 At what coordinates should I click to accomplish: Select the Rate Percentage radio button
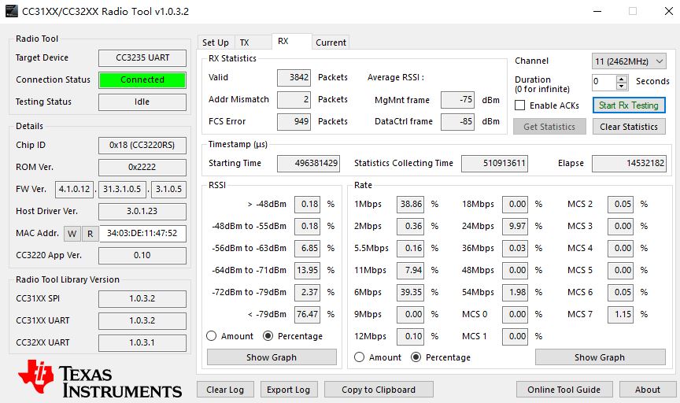pos(416,357)
